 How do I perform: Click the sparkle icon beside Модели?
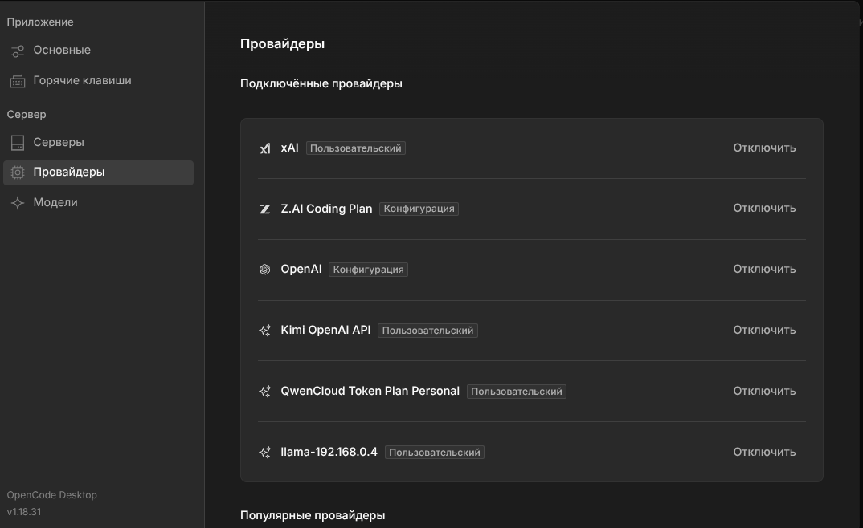(x=18, y=203)
